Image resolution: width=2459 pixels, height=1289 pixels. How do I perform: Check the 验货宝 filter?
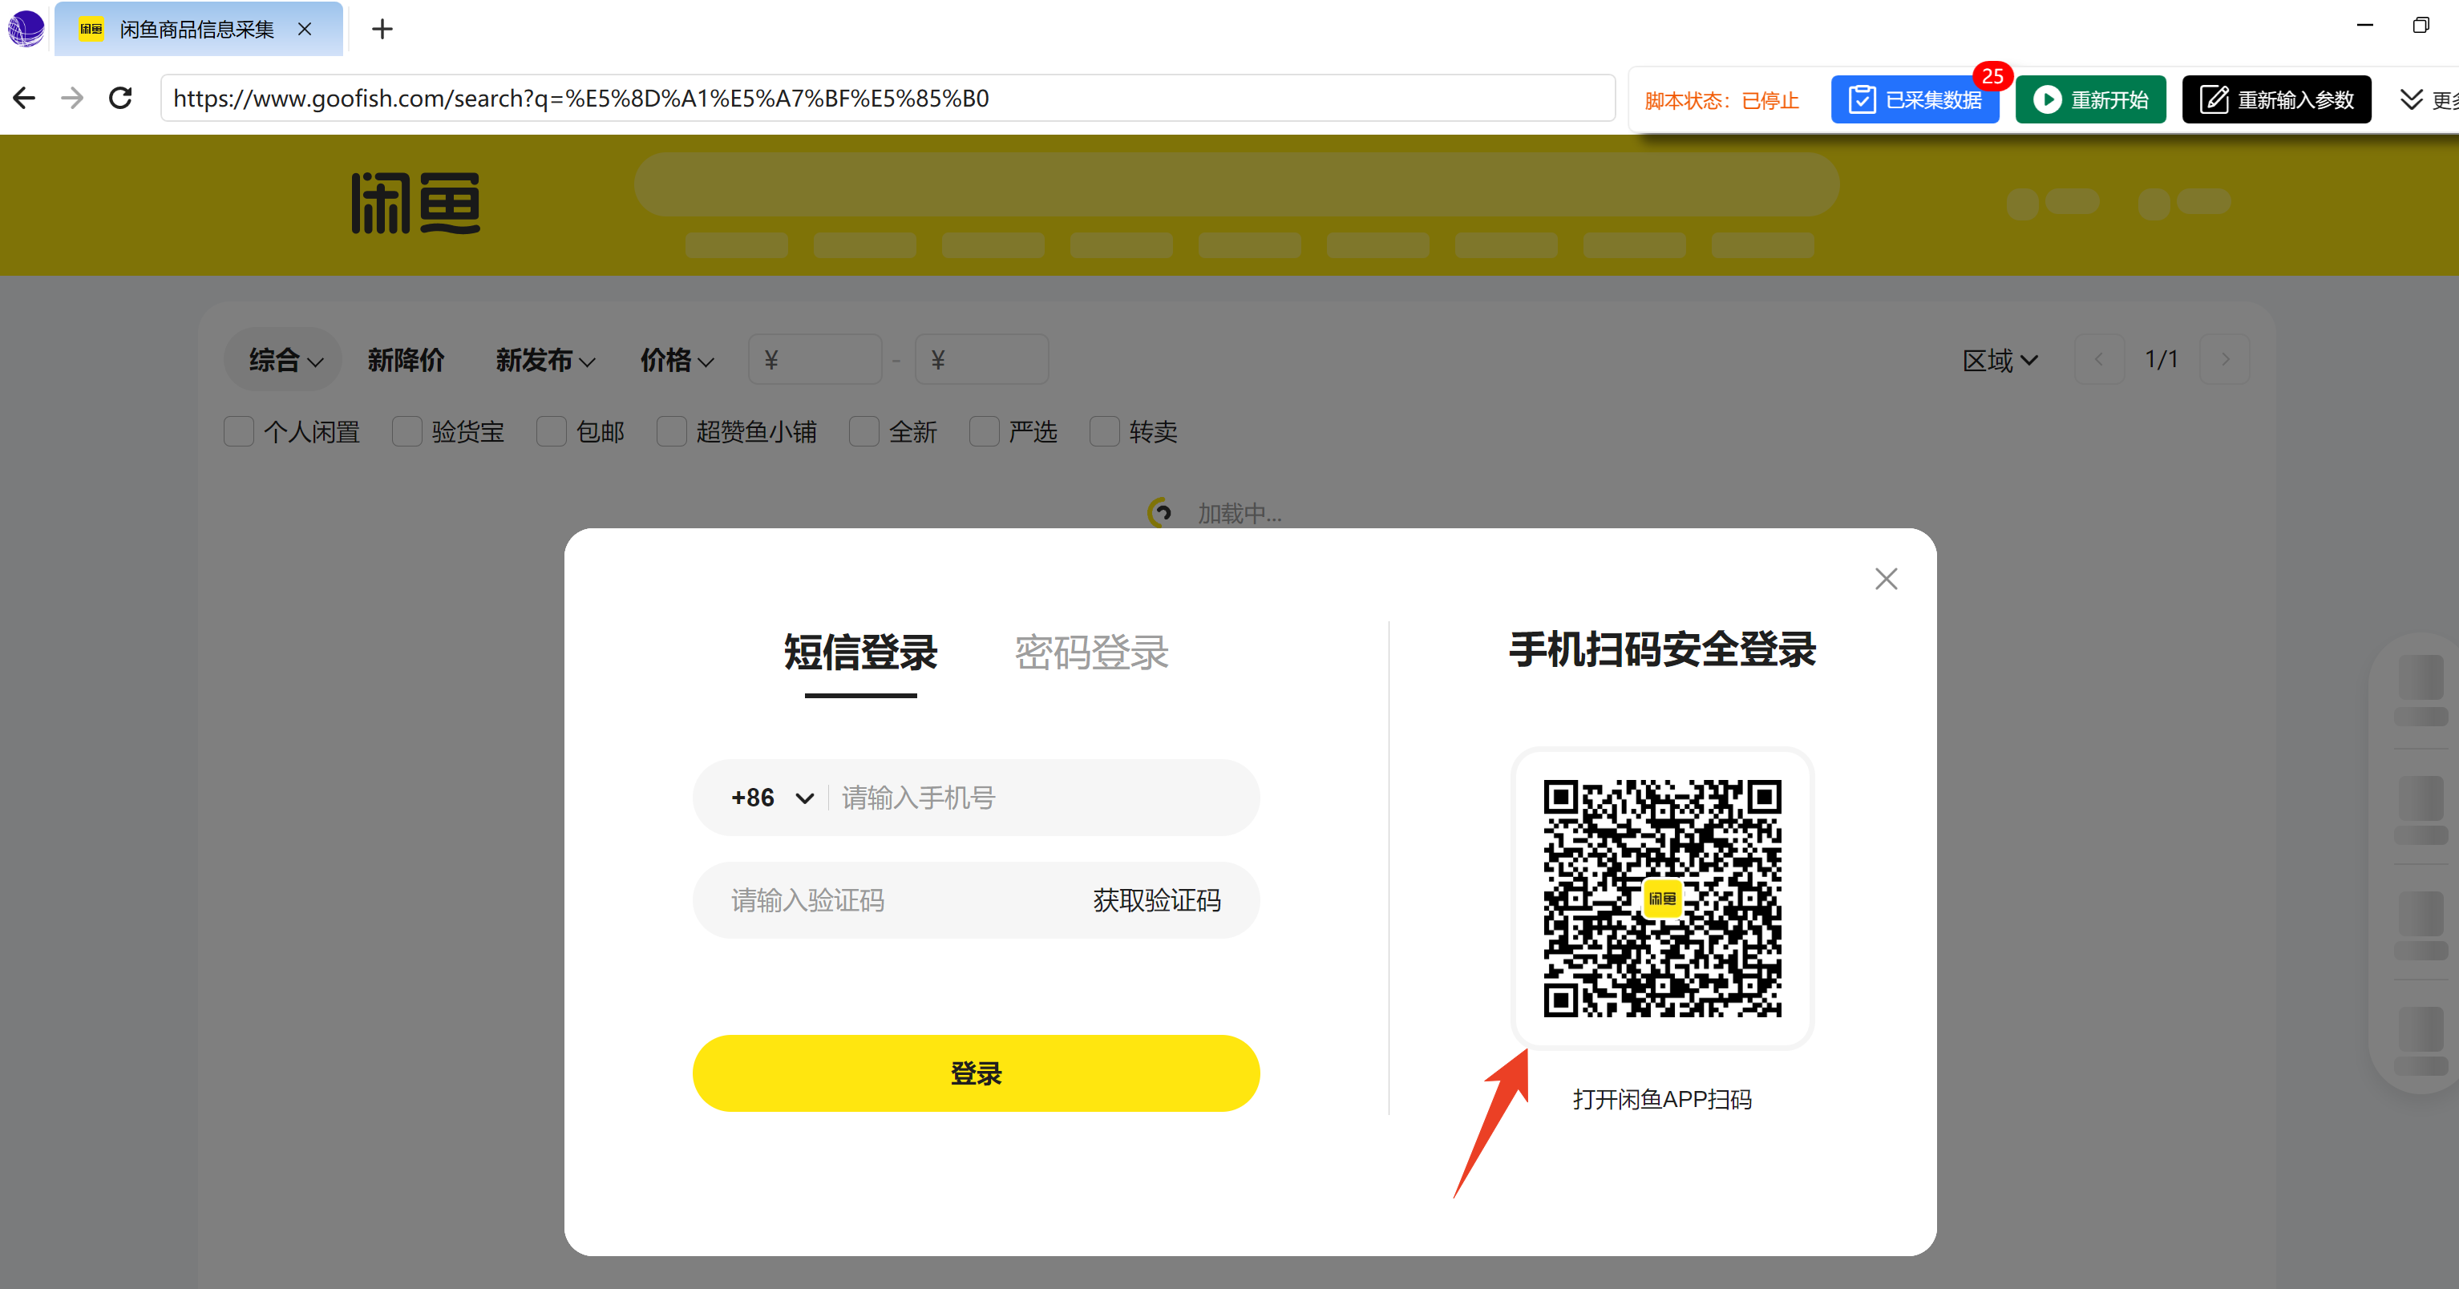pyautogui.click(x=406, y=431)
